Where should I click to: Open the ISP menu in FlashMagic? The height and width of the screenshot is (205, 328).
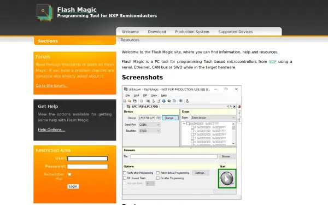145,95
